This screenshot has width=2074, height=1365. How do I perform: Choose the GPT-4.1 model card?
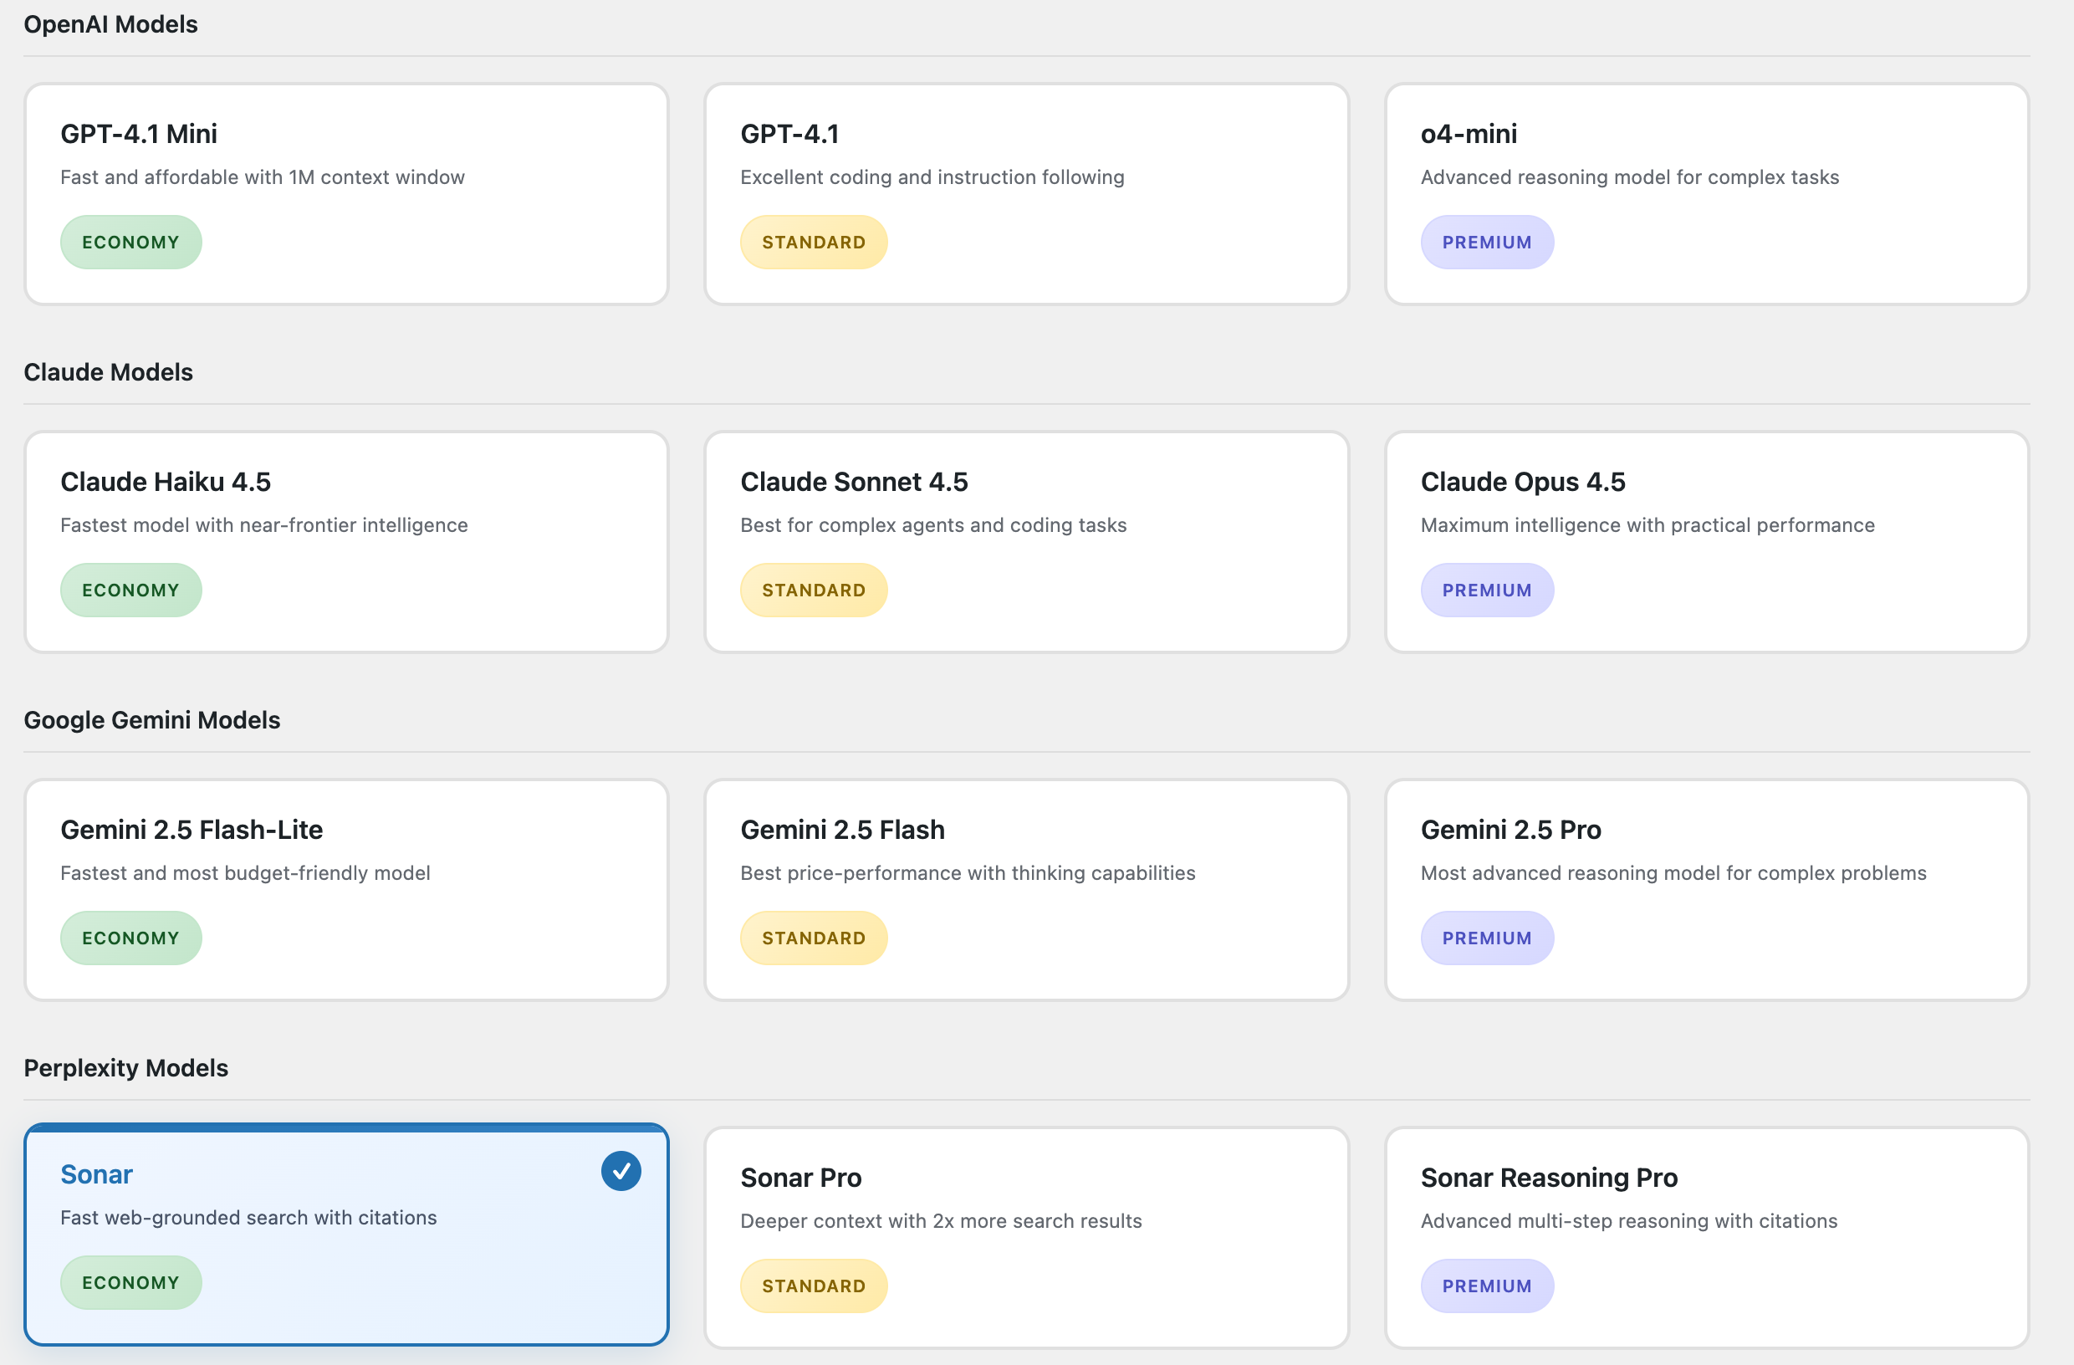point(1025,193)
